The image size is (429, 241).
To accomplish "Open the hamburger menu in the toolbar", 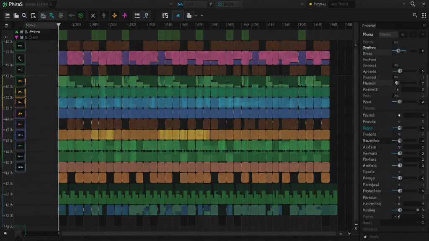I will coord(8,15).
